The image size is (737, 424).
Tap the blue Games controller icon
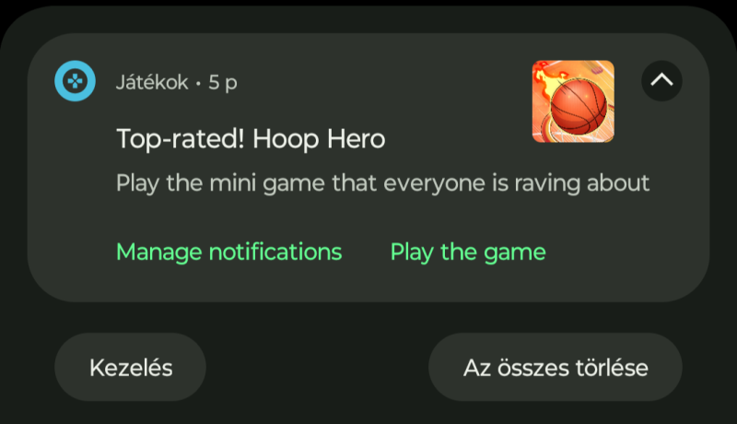76,81
